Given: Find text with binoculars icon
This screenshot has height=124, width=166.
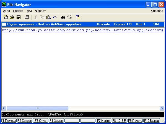Looking at the screenshot, I should pyautogui.click(x=63, y=17).
